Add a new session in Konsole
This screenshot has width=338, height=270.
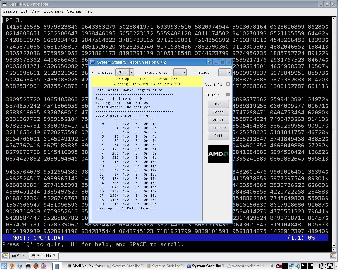pyautogui.click(x=5, y=256)
